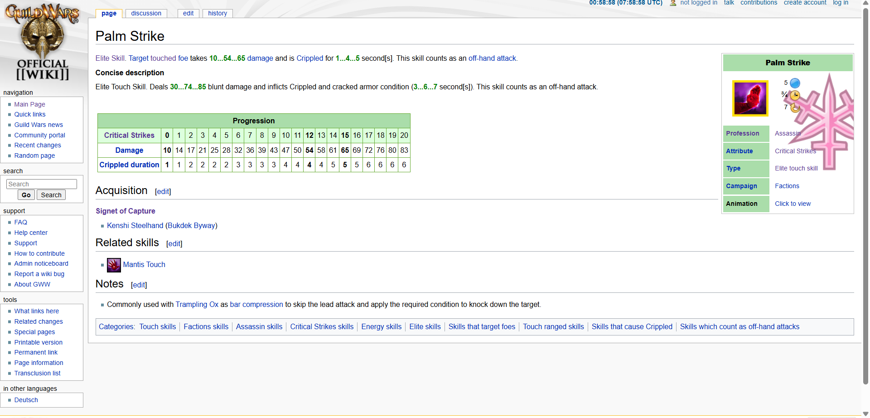
Task: Open Page information link
Action: point(39,363)
